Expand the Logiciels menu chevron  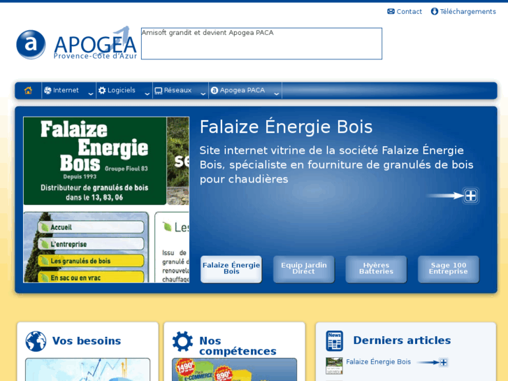coord(147,94)
